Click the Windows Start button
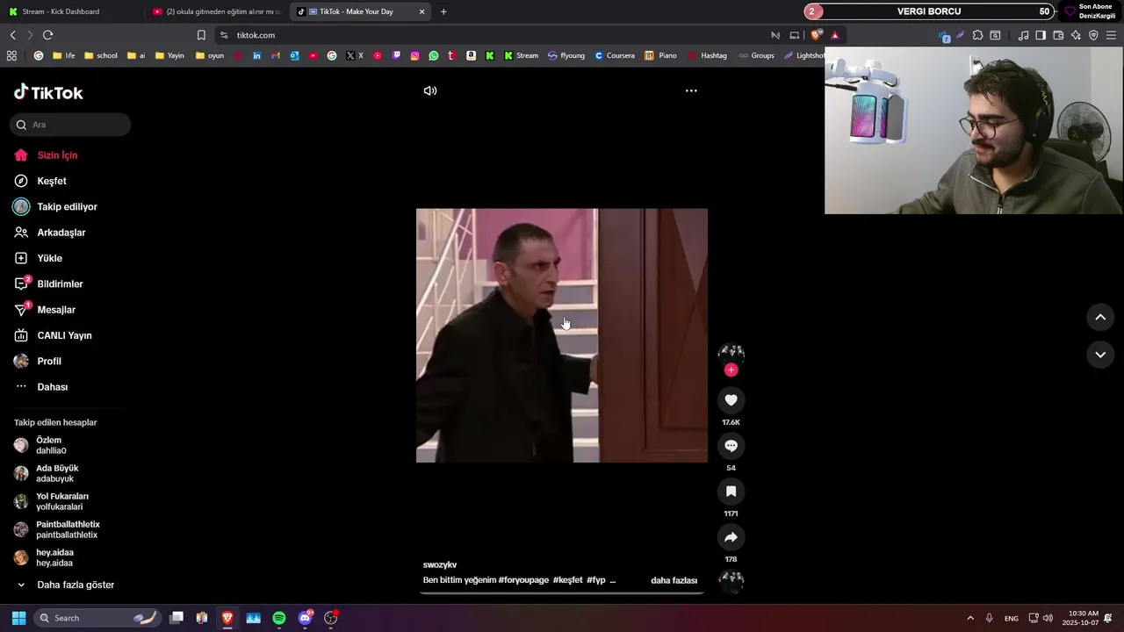This screenshot has height=632, width=1124. 18,618
